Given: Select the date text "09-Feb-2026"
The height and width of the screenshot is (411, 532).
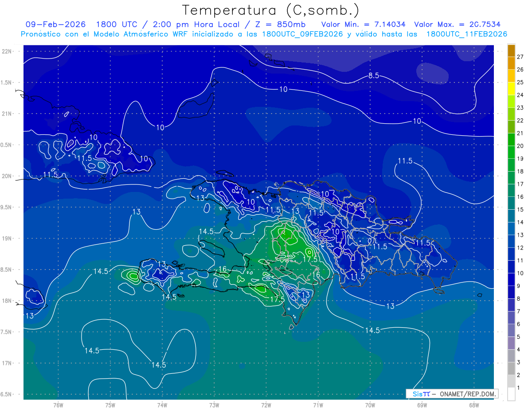Looking at the screenshot, I should (x=55, y=24).
